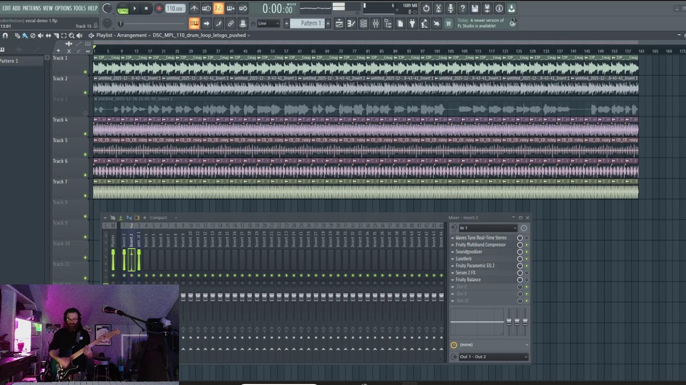
Task: Toggle Fruity Multiband Compressor enable light
Action: [x=526, y=245]
